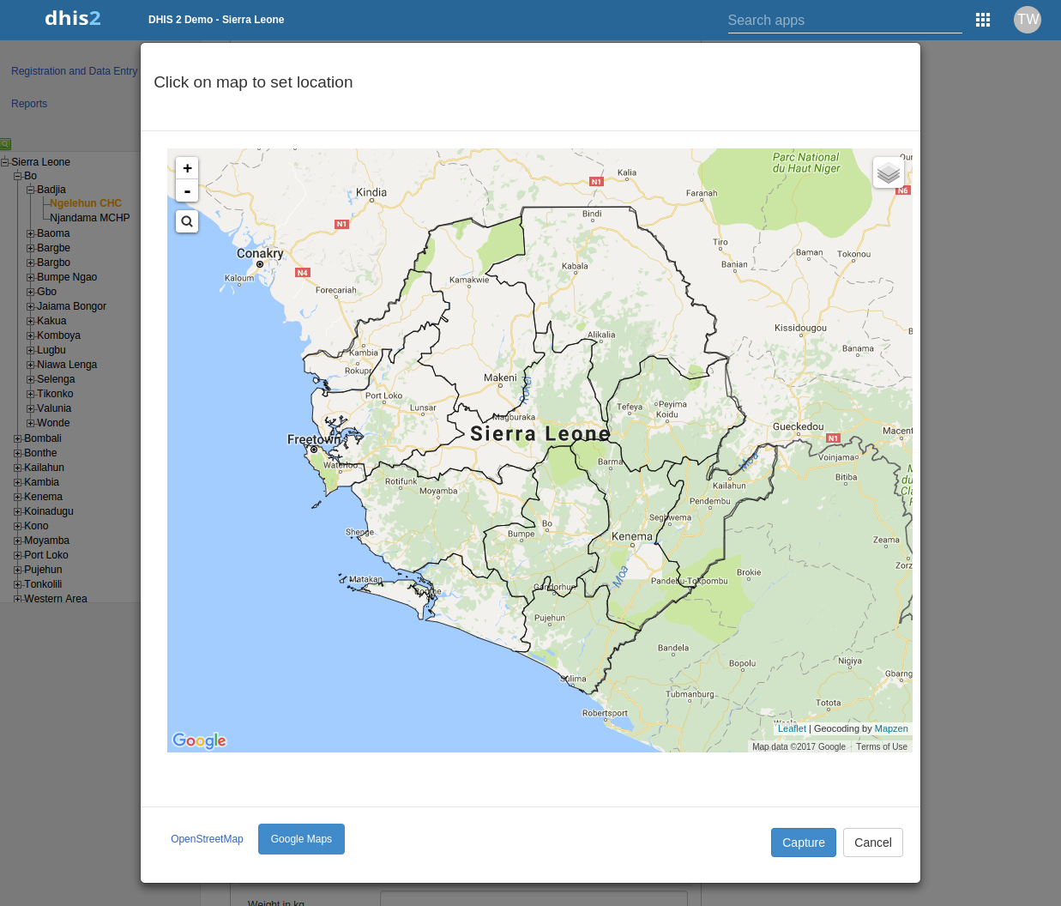This screenshot has width=1061, height=906.
Task: Open the apps menu grid
Action: (x=983, y=19)
